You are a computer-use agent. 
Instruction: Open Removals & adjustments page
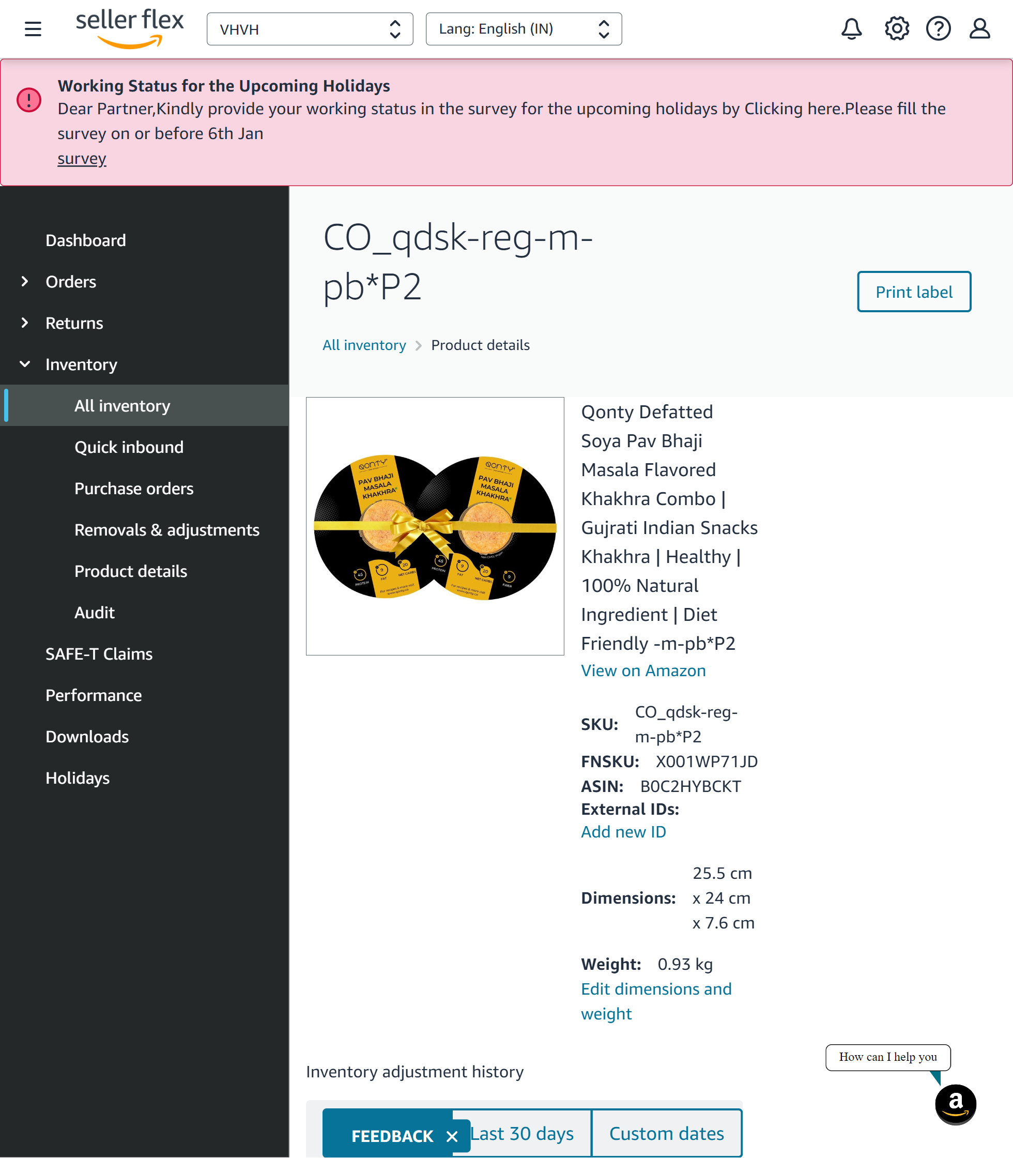(167, 530)
